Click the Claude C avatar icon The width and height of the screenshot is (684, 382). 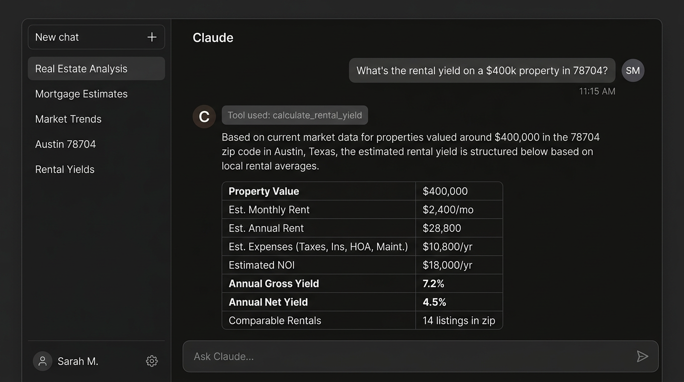point(204,116)
